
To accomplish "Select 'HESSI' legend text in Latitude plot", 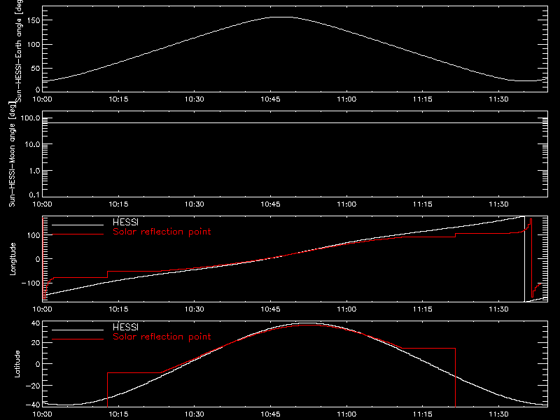I will click(x=126, y=327).
